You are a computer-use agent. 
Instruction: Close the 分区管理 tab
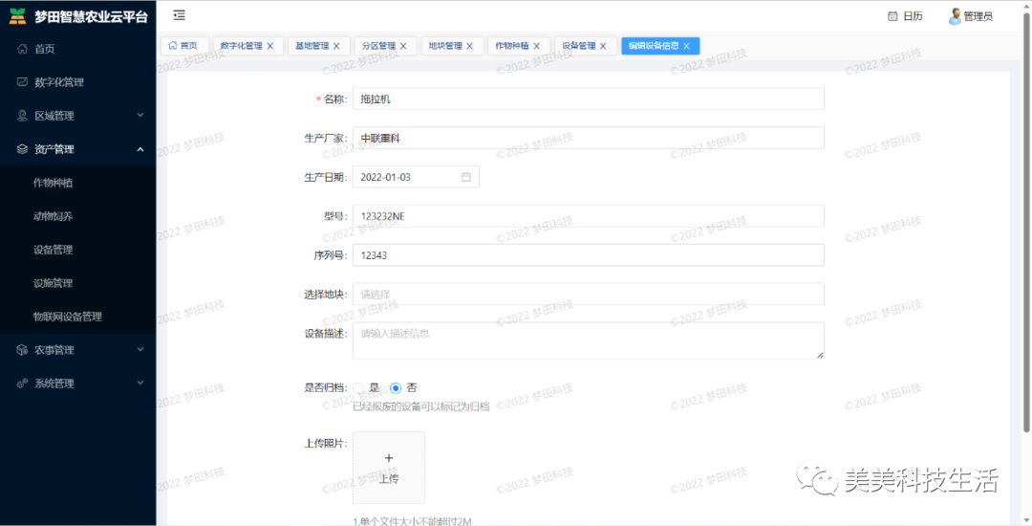tap(403, 46)
